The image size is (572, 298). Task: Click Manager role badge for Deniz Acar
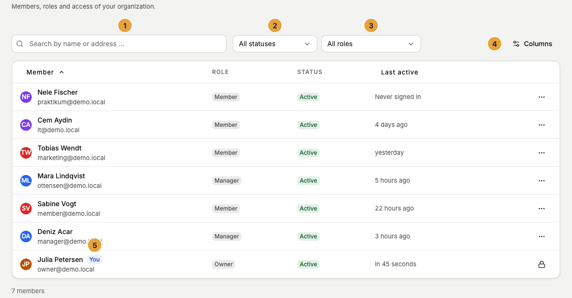[x=226, y=236]
